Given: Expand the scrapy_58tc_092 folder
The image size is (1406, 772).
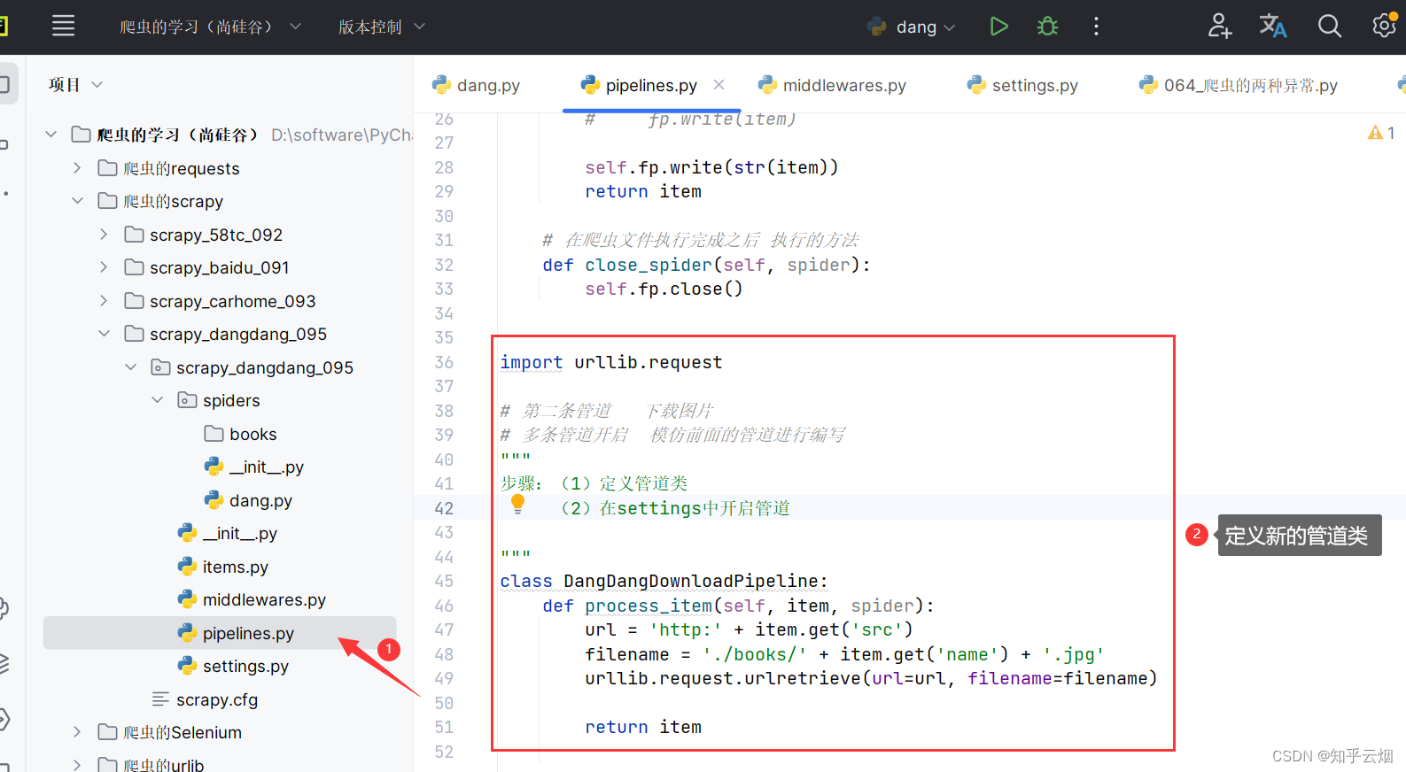Looking at the screenshot, I should 104,235.
